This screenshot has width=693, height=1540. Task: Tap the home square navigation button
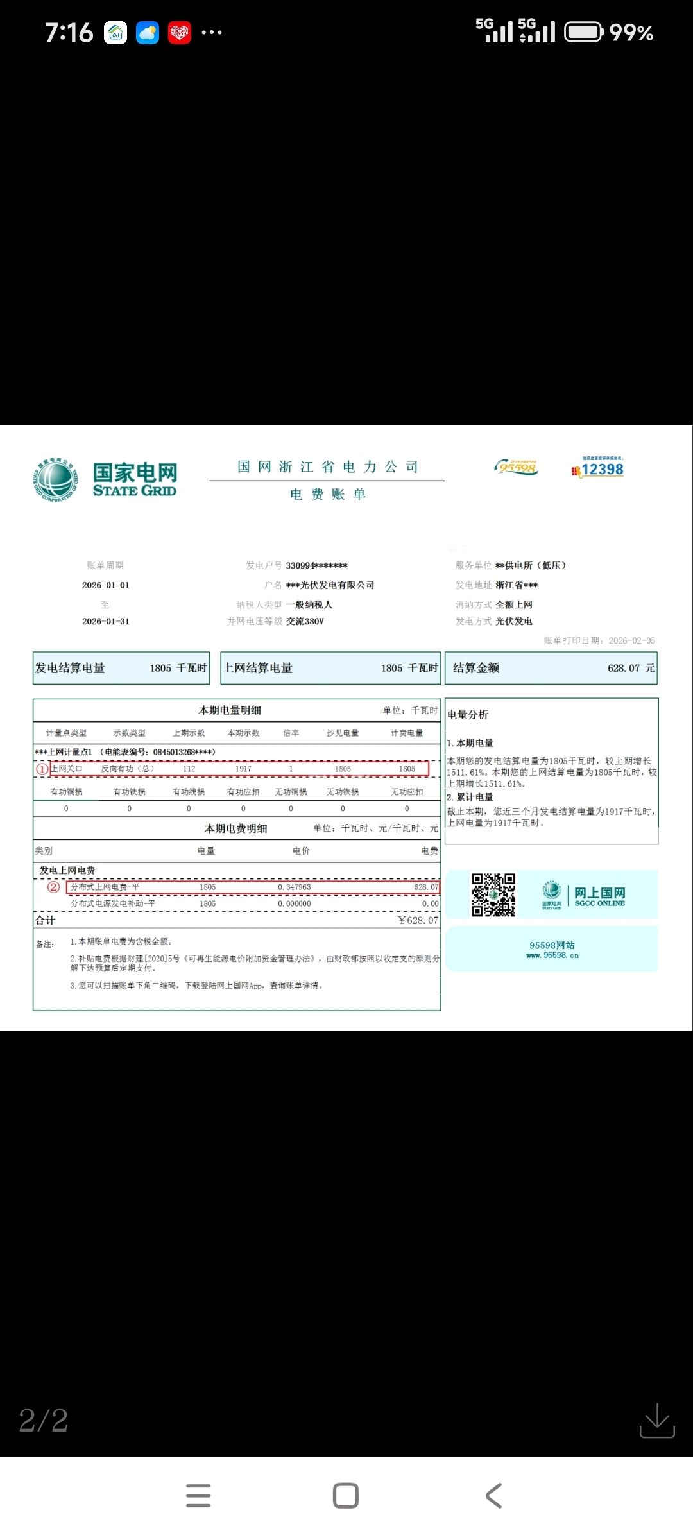[x=346, y=1496]
